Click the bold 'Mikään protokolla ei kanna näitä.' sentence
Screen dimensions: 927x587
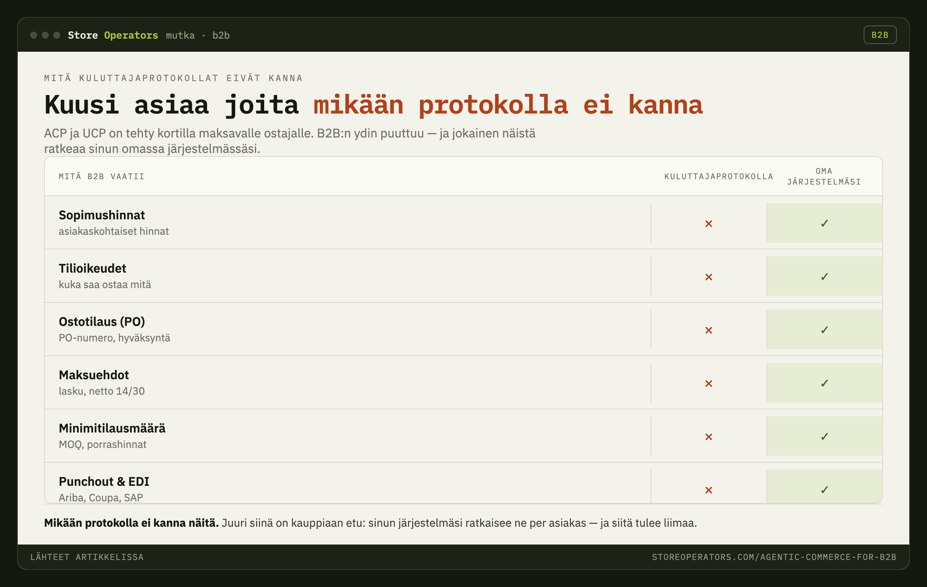(131, 523)
